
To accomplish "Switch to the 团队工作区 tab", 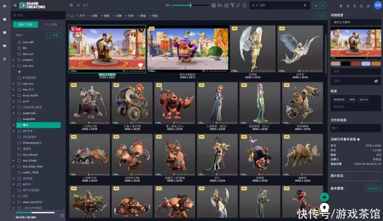I will pyautogui.click(x=26, y=25).
